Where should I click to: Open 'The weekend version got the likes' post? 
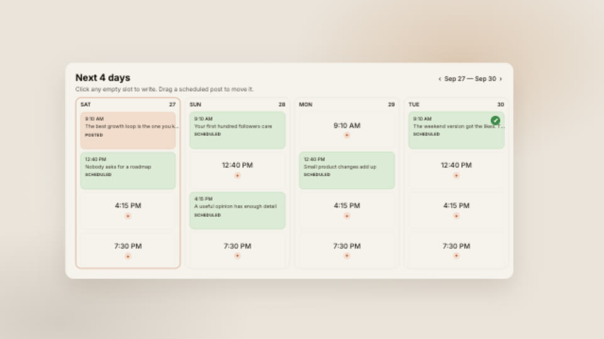tap(456, 130)
